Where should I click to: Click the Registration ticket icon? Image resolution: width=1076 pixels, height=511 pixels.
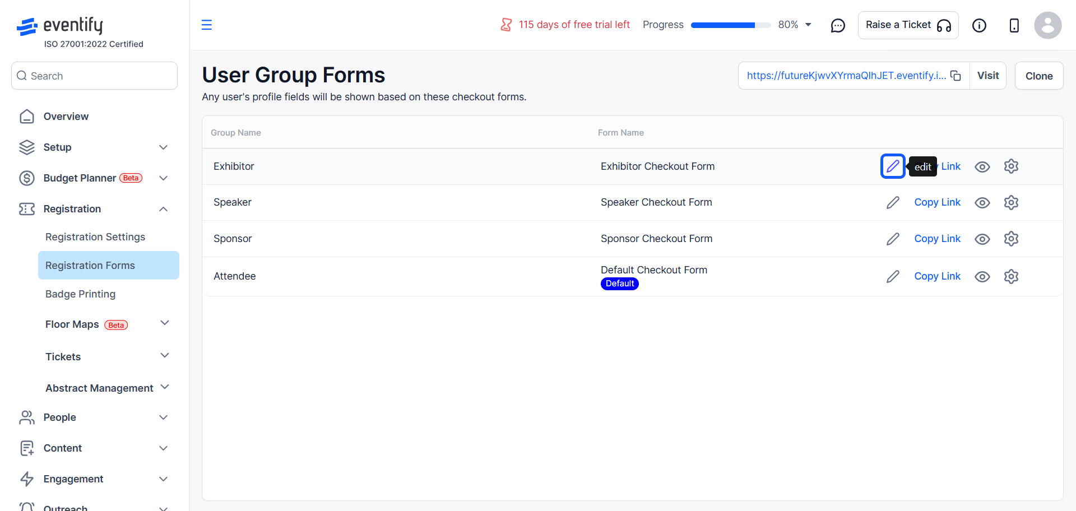[x=27, y=208]
